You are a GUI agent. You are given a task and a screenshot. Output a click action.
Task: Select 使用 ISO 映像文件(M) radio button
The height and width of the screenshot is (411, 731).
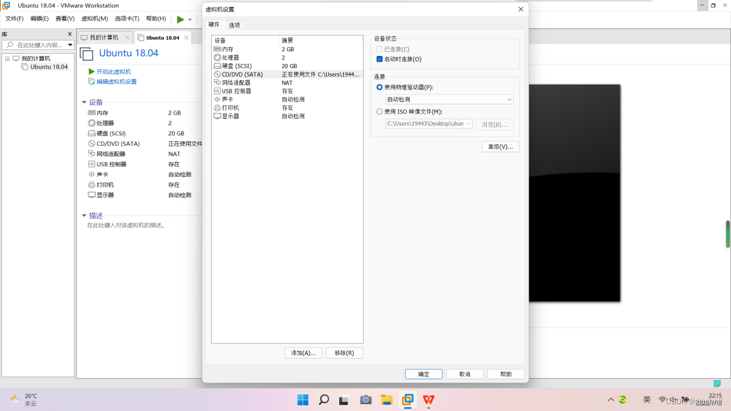click(x=380, y=112)
